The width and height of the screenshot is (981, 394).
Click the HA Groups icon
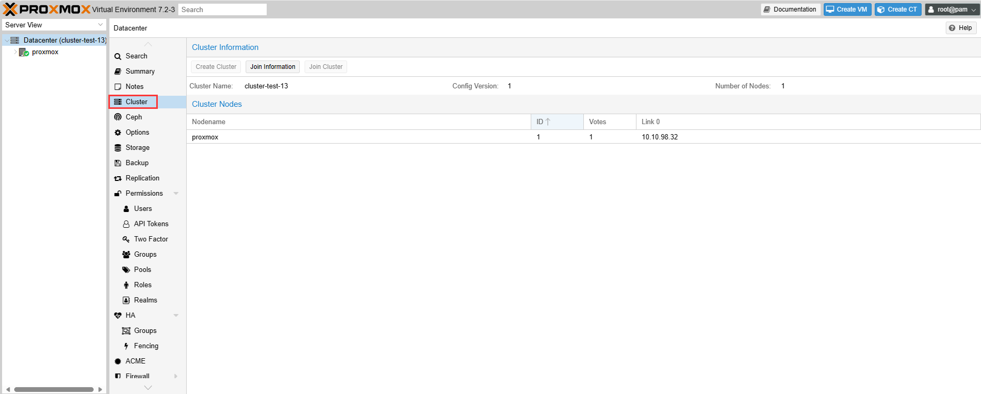tap(126, 331)
